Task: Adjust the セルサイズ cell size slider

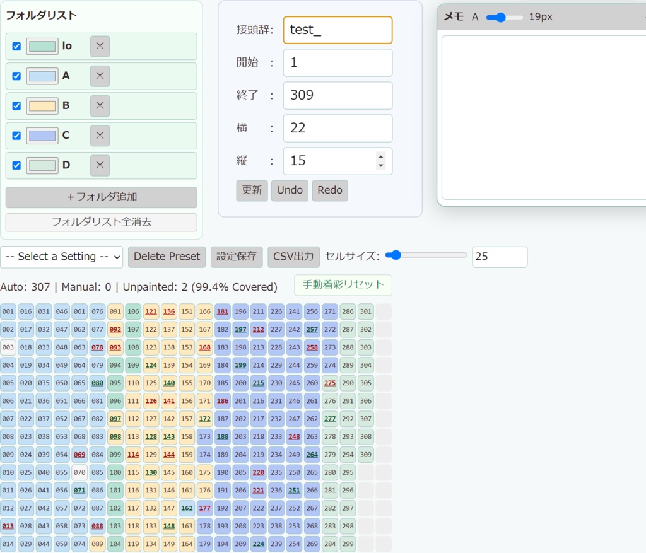Action: pos(426,255)
